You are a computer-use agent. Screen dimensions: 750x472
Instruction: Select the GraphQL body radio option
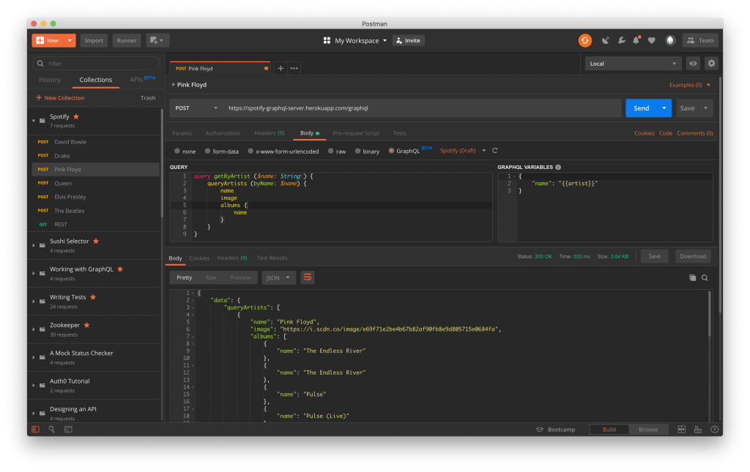(391, 151)
